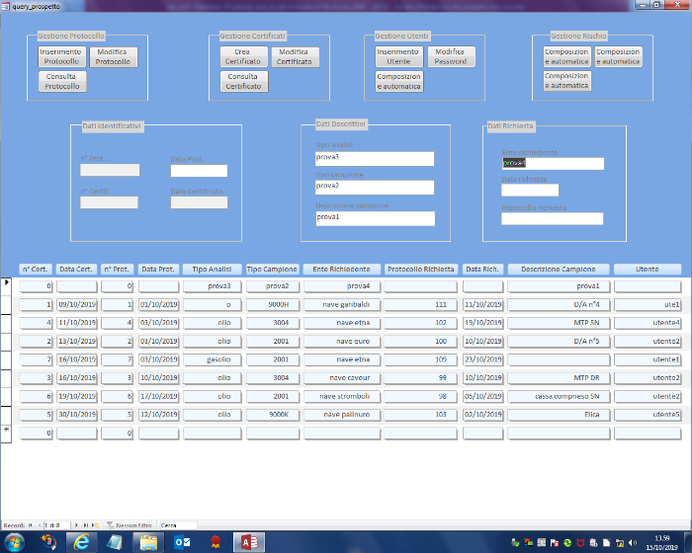Screen dimensions: 692x553
Task: Open Consulta Protocollo
Action: [61, 81]
